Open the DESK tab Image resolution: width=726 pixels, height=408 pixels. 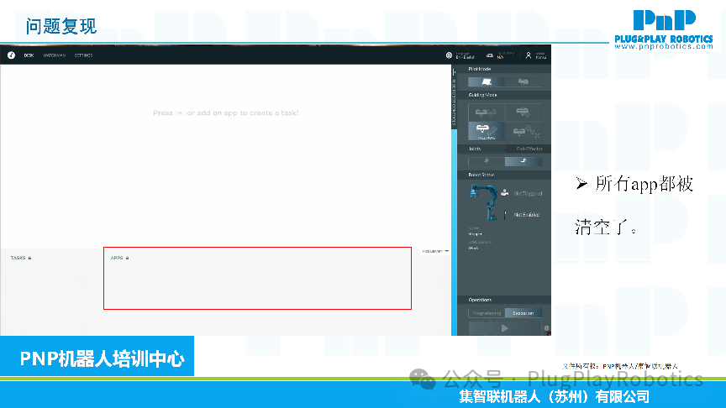pyautogui.click(x=29, y=55)
